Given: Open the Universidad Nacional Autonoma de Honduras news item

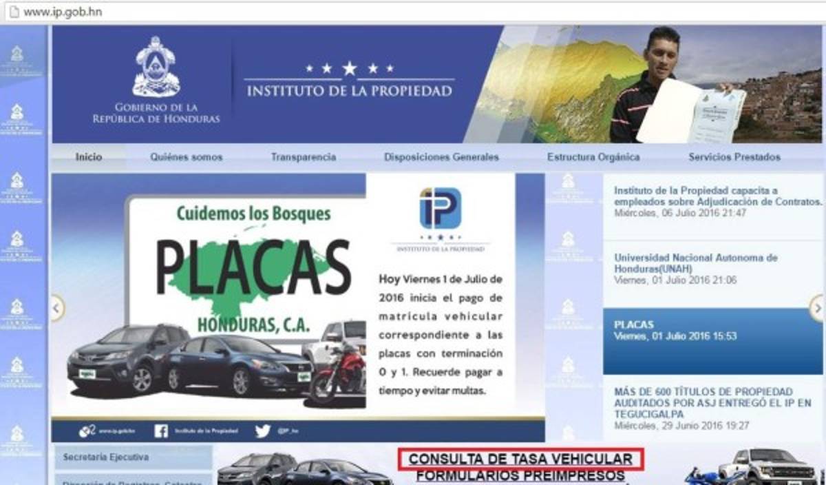Looking at the screenshot, I should [695, 263].
